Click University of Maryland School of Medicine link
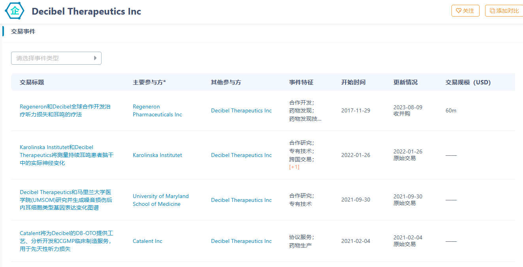This screenshot has width=523, height=267. point(161,200)
